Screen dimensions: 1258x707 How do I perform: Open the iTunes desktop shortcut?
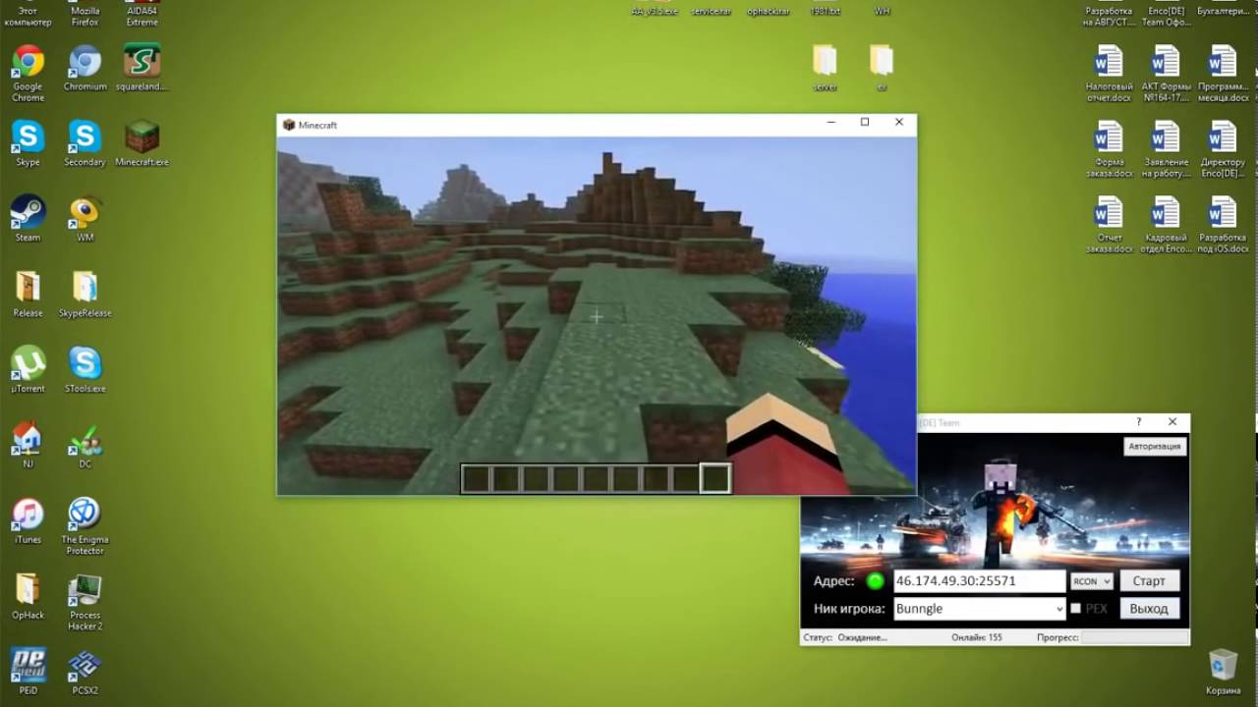[28, 521]
